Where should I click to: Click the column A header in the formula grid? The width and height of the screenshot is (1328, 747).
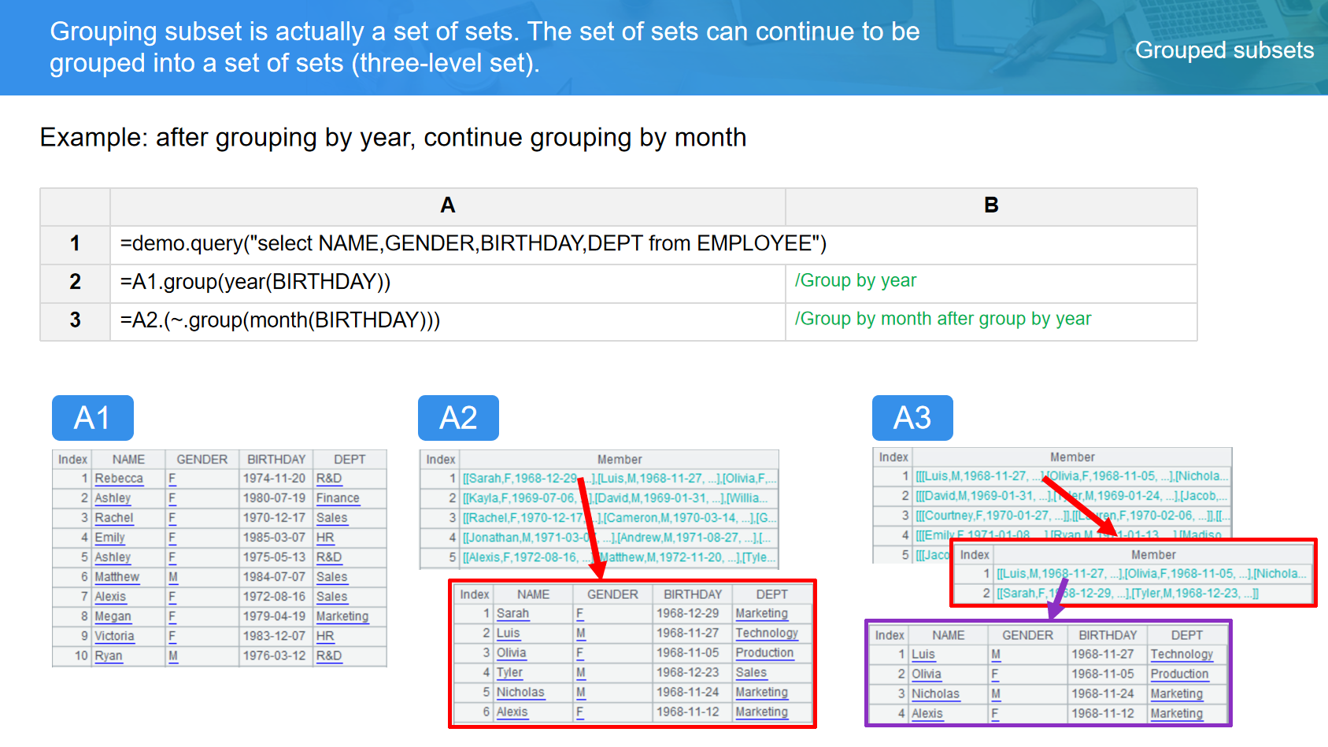click(x=447, y=206)
